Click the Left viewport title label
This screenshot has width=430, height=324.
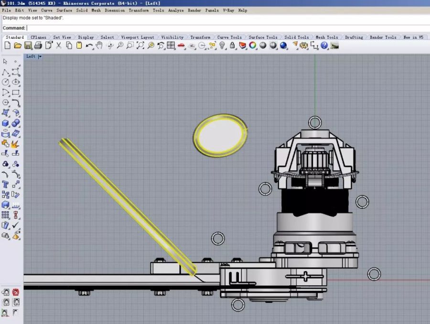pyautogui.click(x=31, y=56)
